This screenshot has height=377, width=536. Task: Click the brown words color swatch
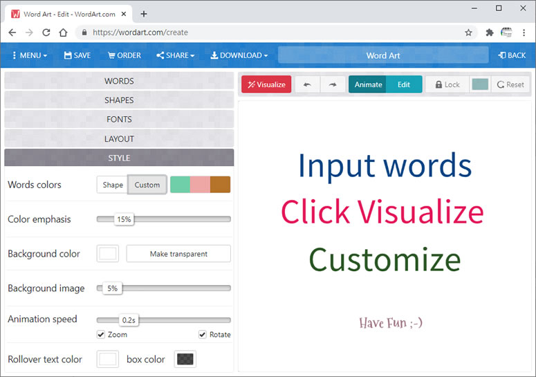click(x=220, y=185)
